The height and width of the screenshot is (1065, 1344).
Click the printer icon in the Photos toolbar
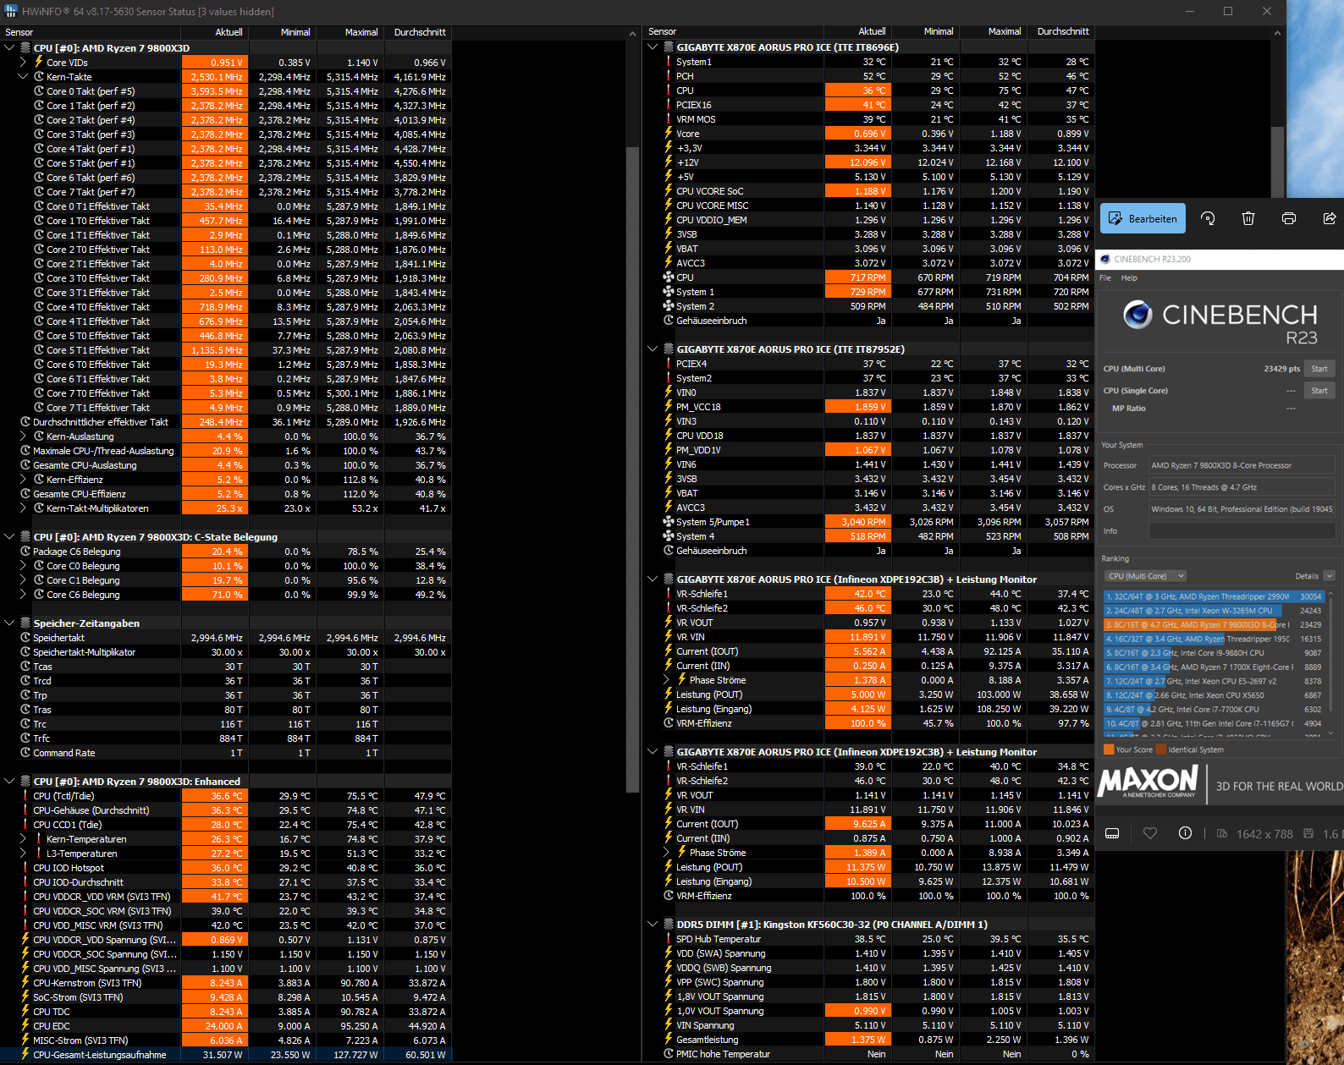coord(1288,218)
